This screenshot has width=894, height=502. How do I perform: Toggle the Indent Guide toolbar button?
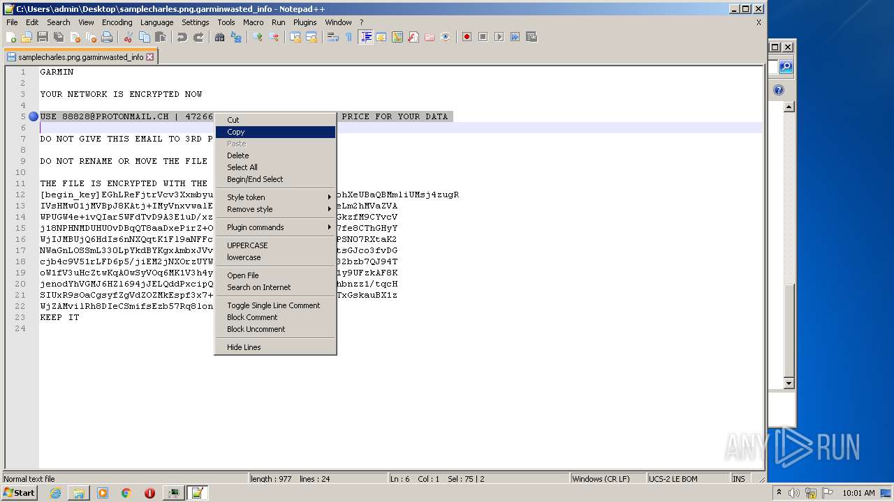365,37
